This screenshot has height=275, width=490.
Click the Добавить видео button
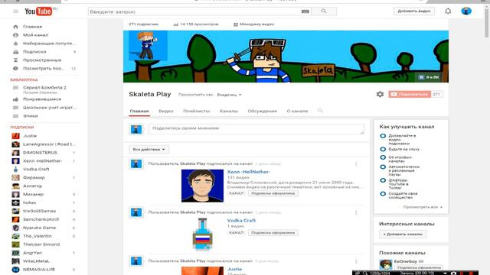(414, 11)
